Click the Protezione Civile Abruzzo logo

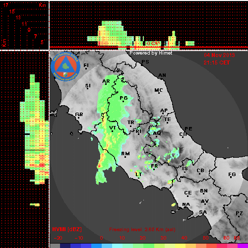click(x=65, y=66)
